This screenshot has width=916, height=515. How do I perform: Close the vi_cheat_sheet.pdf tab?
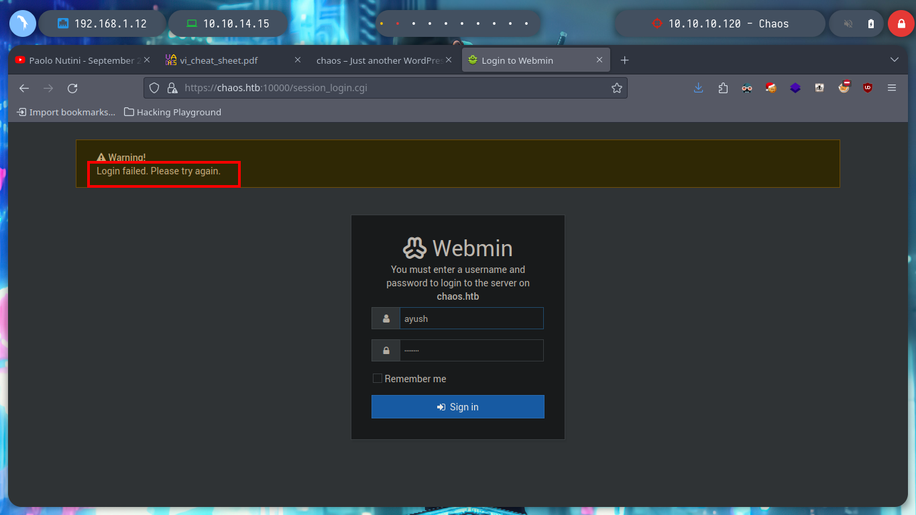click(x=298, y=60)
